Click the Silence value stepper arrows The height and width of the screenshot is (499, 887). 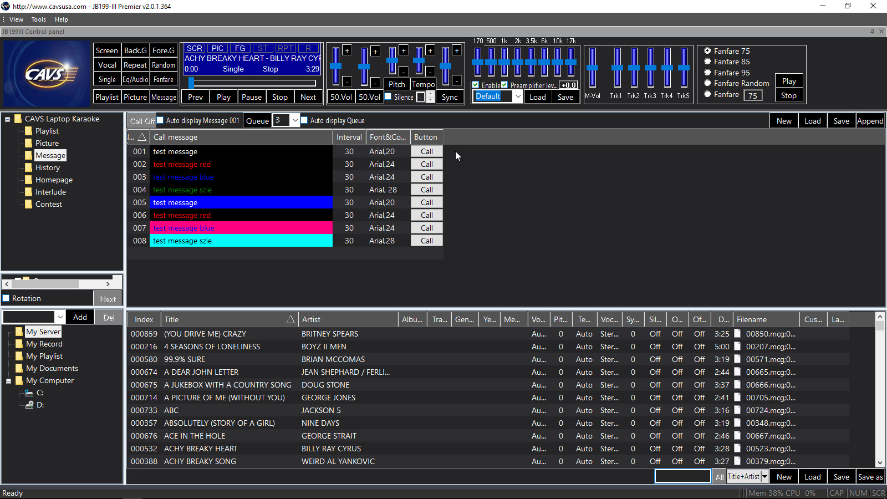(430, 97)
